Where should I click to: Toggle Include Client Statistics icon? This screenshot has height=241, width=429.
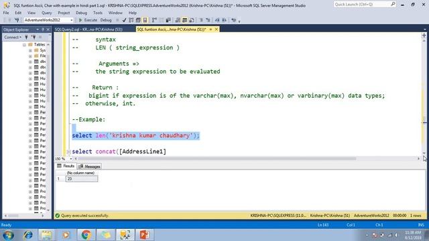(162, 20)
